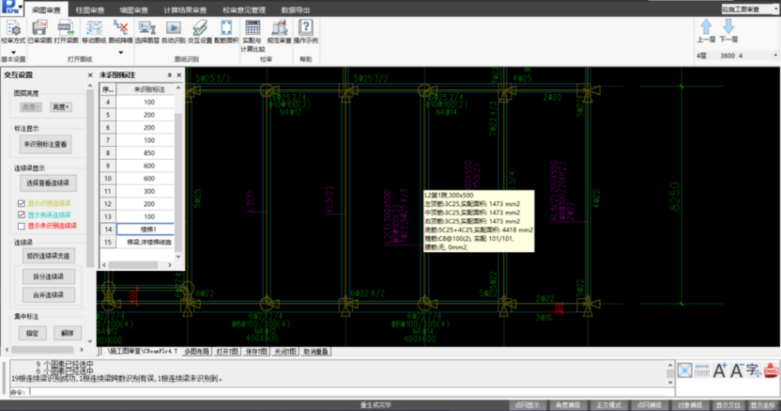781x411 pixels.
Task: Select the 移动图纸 move drawing tool
Action: tap(93, 29)
